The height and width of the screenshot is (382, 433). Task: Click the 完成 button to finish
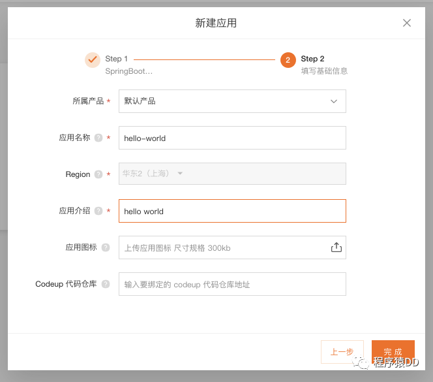pos(393,352)
